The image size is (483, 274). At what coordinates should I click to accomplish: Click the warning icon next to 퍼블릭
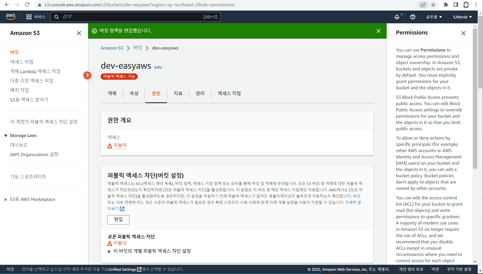point(110,146)
